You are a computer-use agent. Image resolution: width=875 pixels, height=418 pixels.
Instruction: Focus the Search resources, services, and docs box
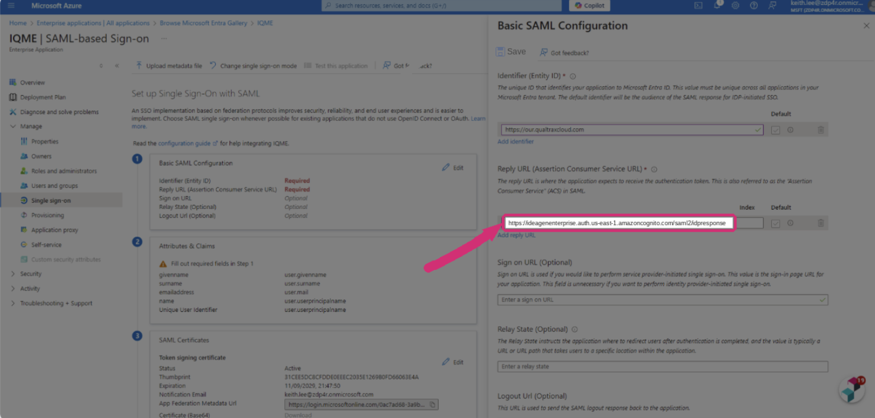442,6
